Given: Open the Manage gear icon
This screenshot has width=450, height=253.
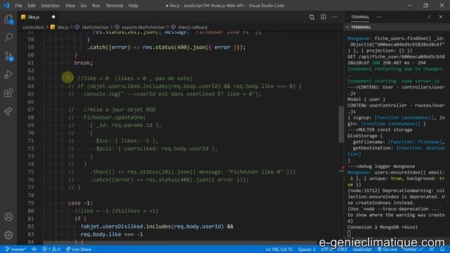Looking at the screenshot, I should click(x=8, y=235).
